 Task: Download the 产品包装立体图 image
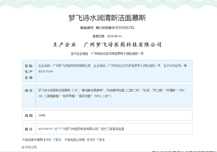point(99,140)
